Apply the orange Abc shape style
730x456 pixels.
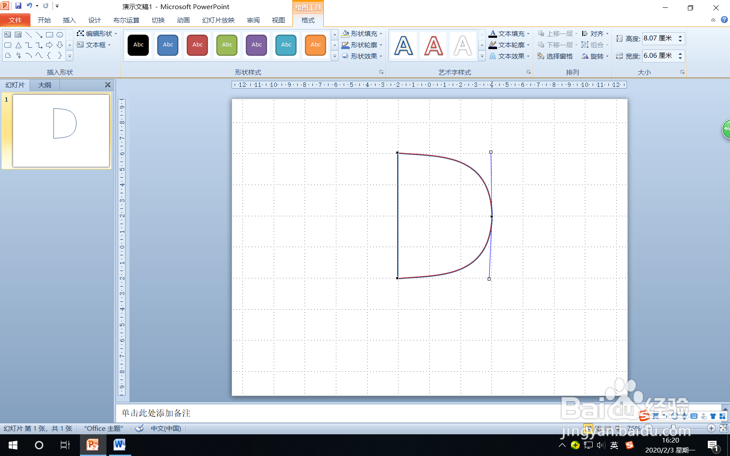316,45
